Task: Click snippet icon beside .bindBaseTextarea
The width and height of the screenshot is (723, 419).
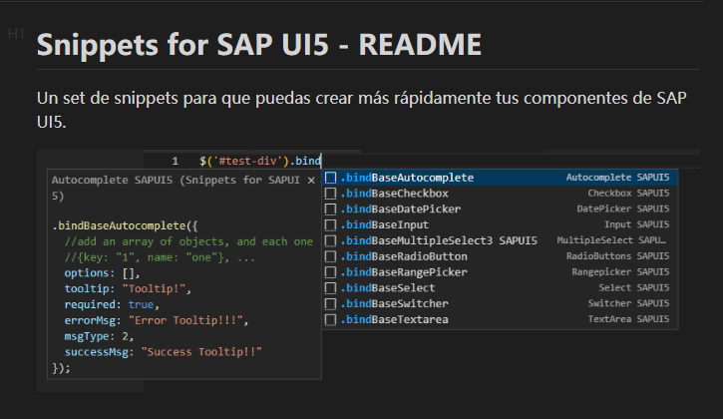Action: click(x=330, y=319)
